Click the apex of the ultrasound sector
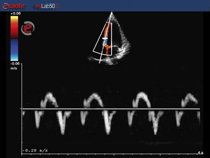The height and width of the screenshot is (158, 210). click(112, 12)
